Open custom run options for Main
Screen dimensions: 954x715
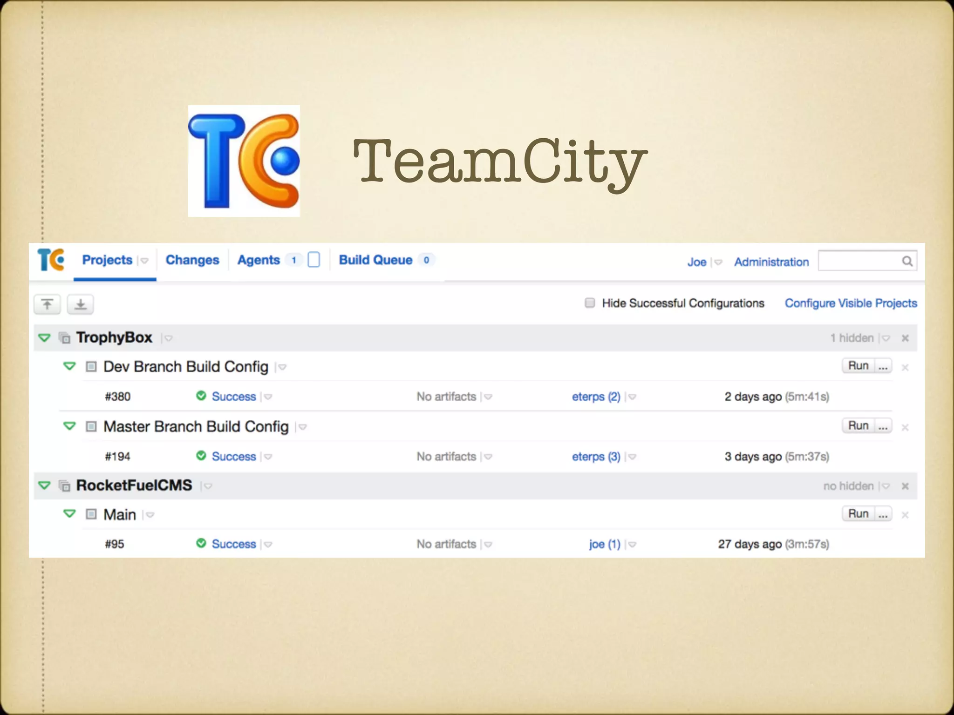(x=883, y=513)
